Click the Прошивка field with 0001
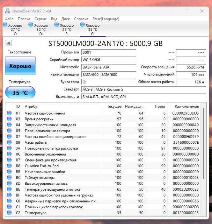The image size is (212, 224). click(x=109, y=52)
